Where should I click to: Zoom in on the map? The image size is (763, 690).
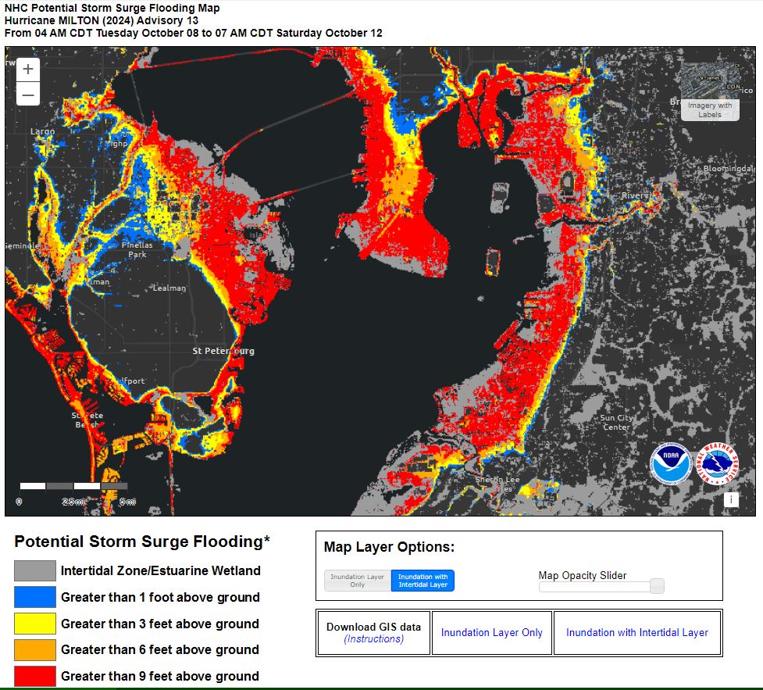(27, 68)
